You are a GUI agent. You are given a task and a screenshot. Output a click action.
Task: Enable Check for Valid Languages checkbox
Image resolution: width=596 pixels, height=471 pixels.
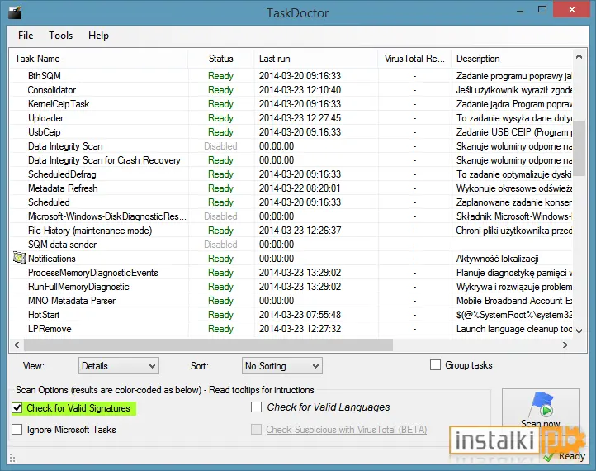point(256,407)
